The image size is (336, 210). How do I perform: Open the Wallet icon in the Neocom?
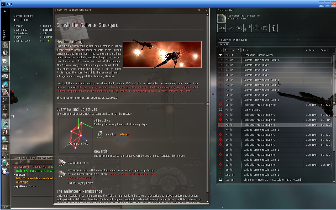tap(5, 124)
